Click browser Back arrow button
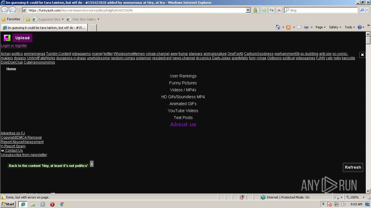Image resolution: width=371 pixels, height=208 pixels. click(4, 10)
